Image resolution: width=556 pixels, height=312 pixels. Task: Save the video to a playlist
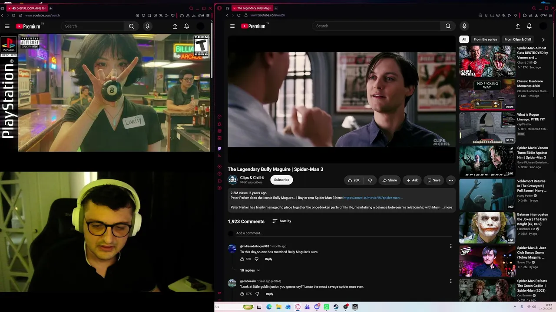coord(434,180)
